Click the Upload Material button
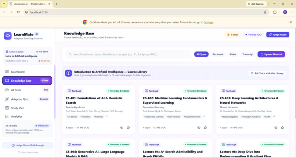 [x=271, y=54]
